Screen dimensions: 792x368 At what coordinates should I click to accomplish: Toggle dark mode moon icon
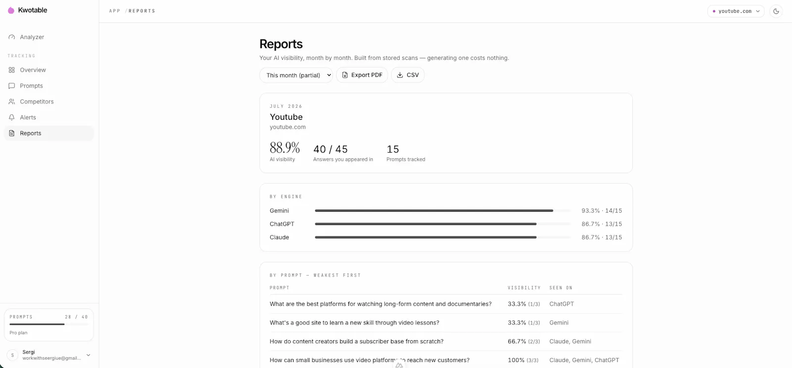click(x=776, y=11)
